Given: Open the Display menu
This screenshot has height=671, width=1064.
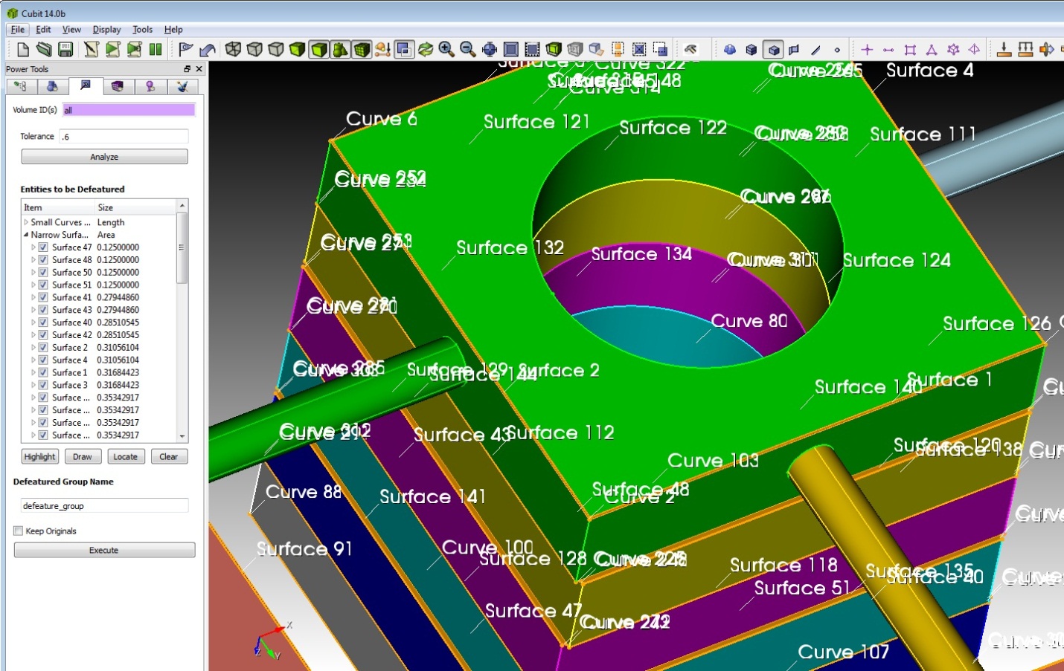Looking at the screenshot, I should click(x=106, y=30).
